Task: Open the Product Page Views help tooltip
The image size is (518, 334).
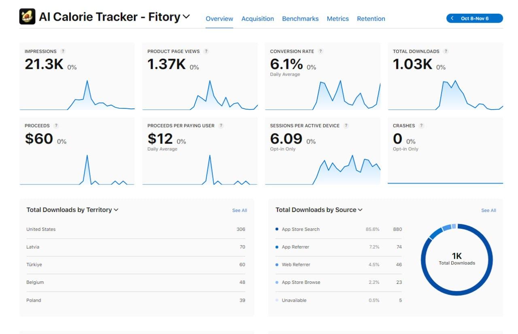Action: coord(206,51)
